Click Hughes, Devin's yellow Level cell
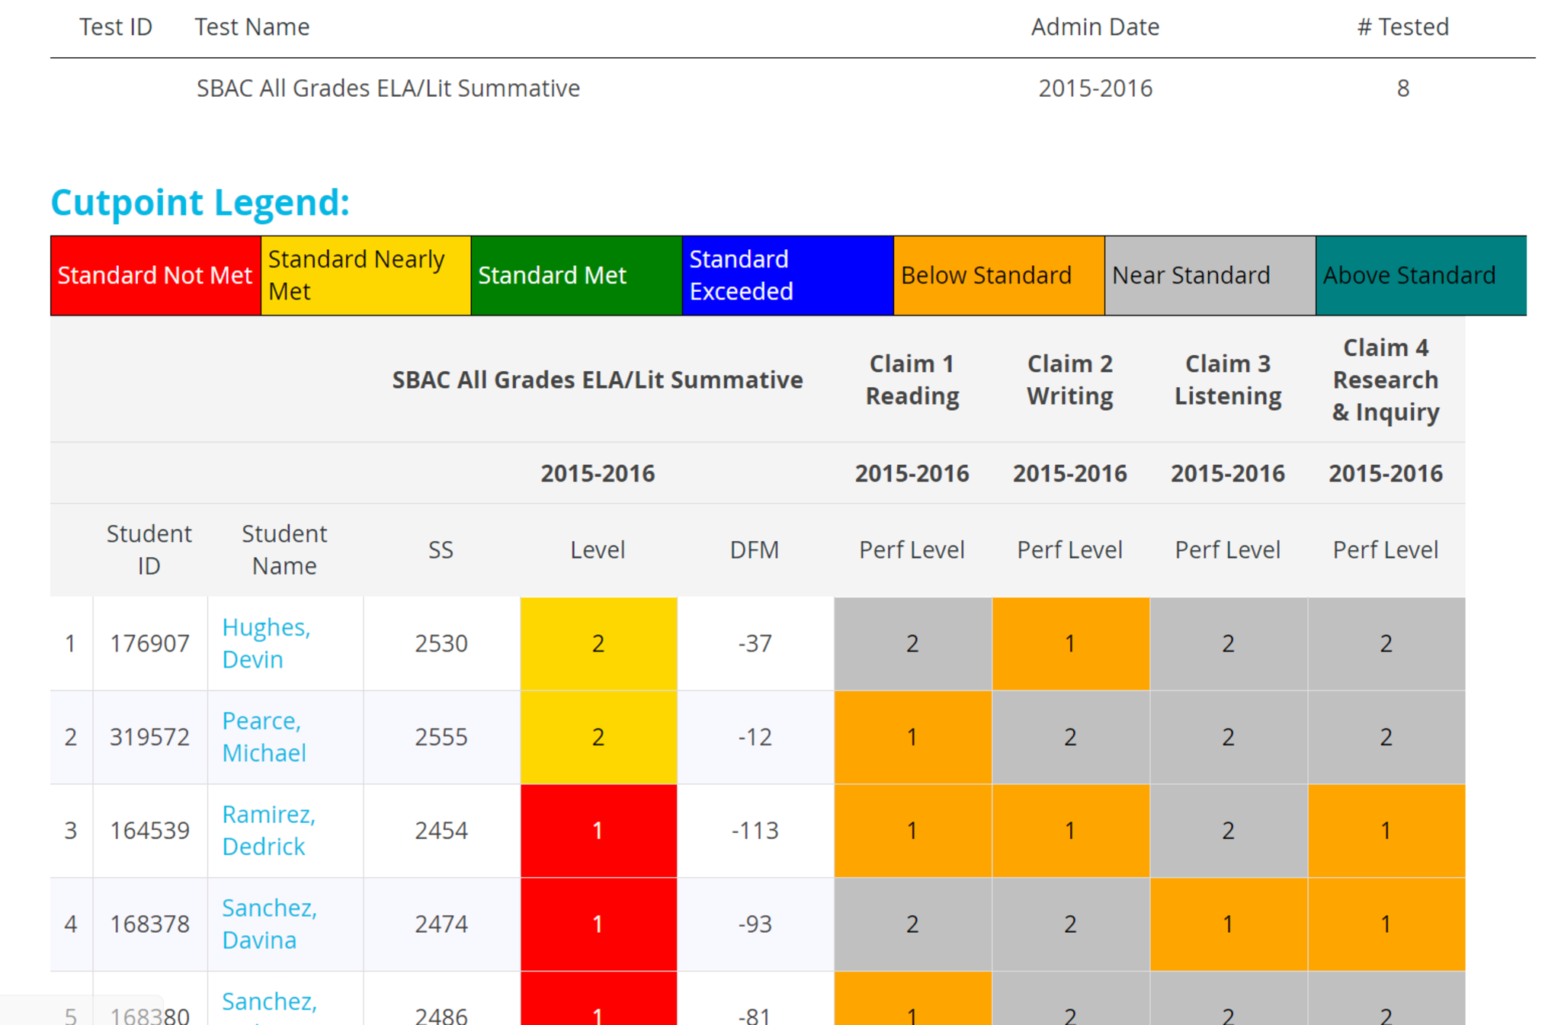This screenshot has height=1025, width=1561. [x=598, y=643]
